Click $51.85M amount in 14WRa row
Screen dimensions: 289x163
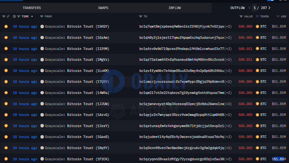(x=279, y=93)
